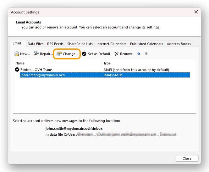Open the Published Calendars tab
Screen dimensions: 209x172
[x=146, y=44]
